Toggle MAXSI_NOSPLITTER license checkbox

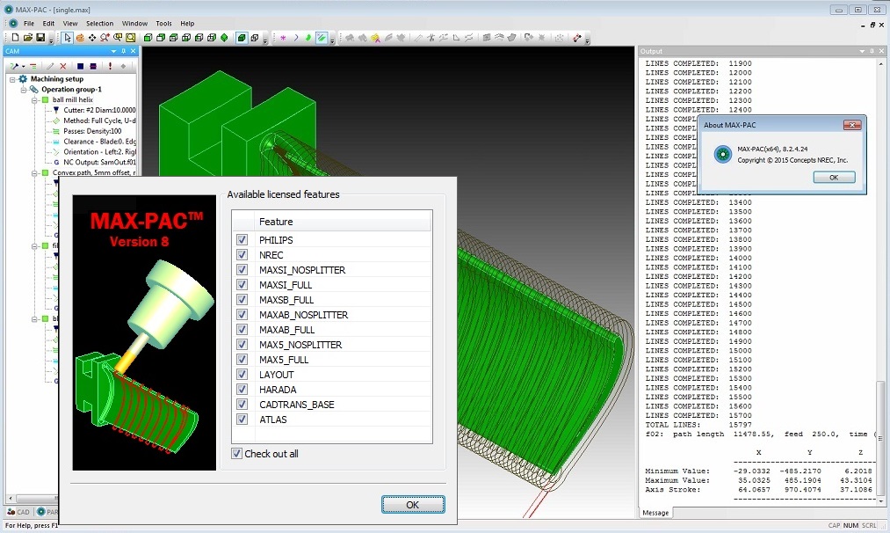point(242,269)
